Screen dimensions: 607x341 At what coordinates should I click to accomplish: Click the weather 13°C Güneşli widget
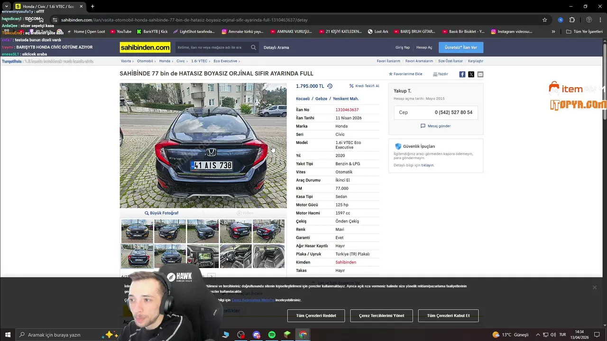pyautogui.click(x=510, y=335)
